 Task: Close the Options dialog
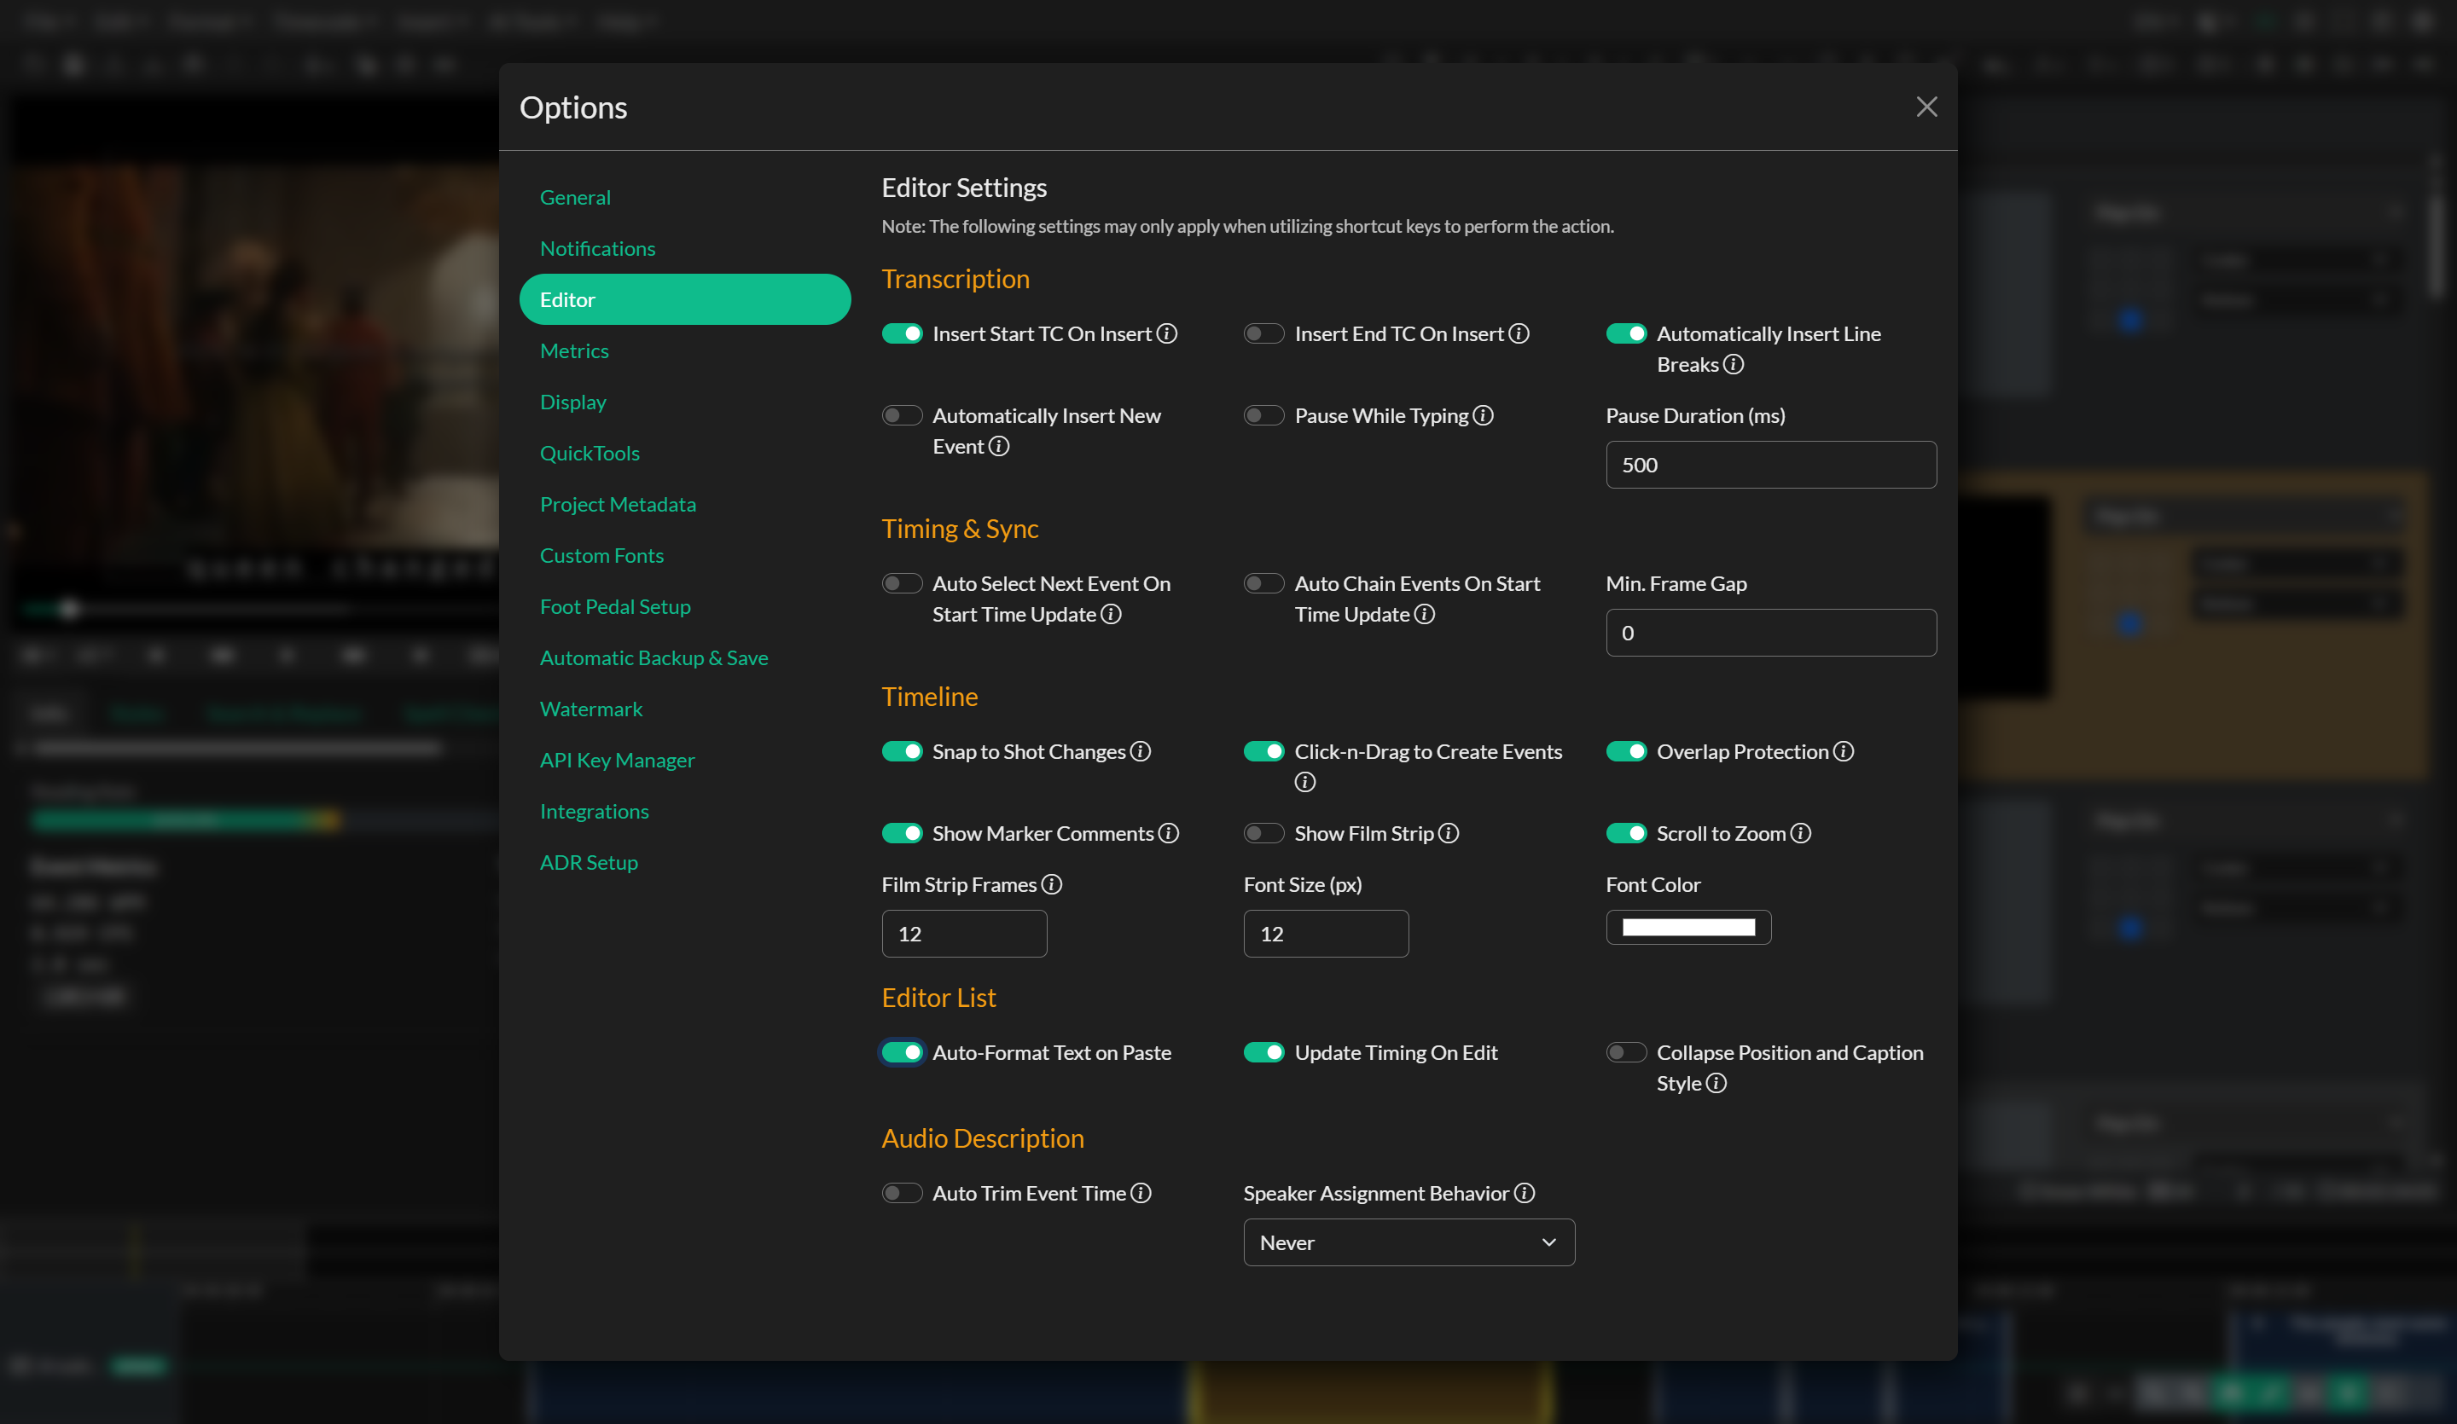[x=1926, y=107]
